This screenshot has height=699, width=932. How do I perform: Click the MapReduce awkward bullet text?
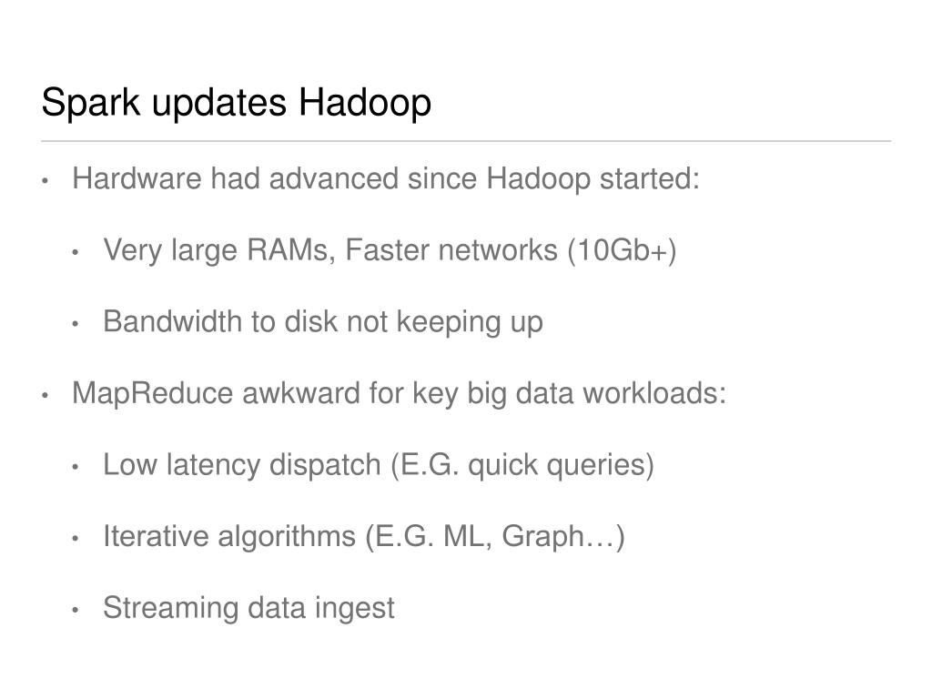pos(399,393)
